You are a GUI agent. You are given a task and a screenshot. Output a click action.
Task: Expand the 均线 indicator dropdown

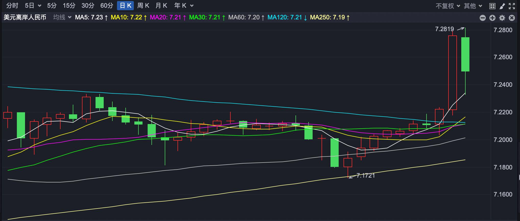click(x=62, y=17)
